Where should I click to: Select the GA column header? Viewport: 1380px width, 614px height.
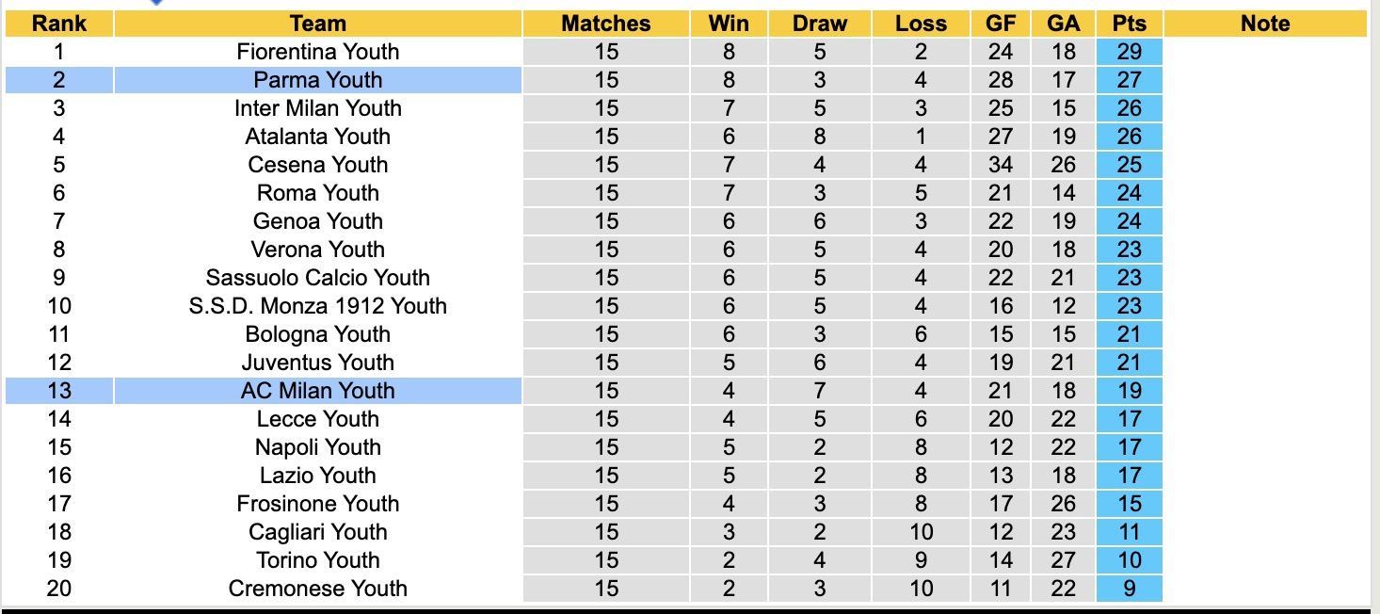(1064, 24)
